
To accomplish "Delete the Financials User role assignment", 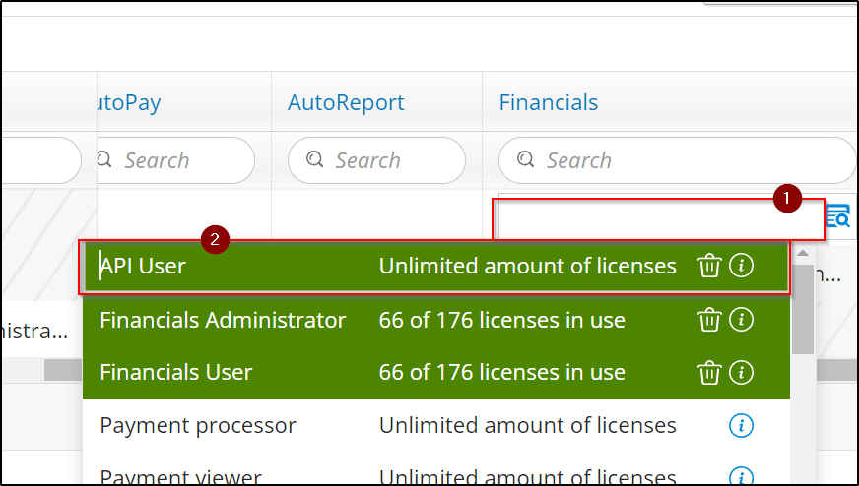I will point(709,372).
